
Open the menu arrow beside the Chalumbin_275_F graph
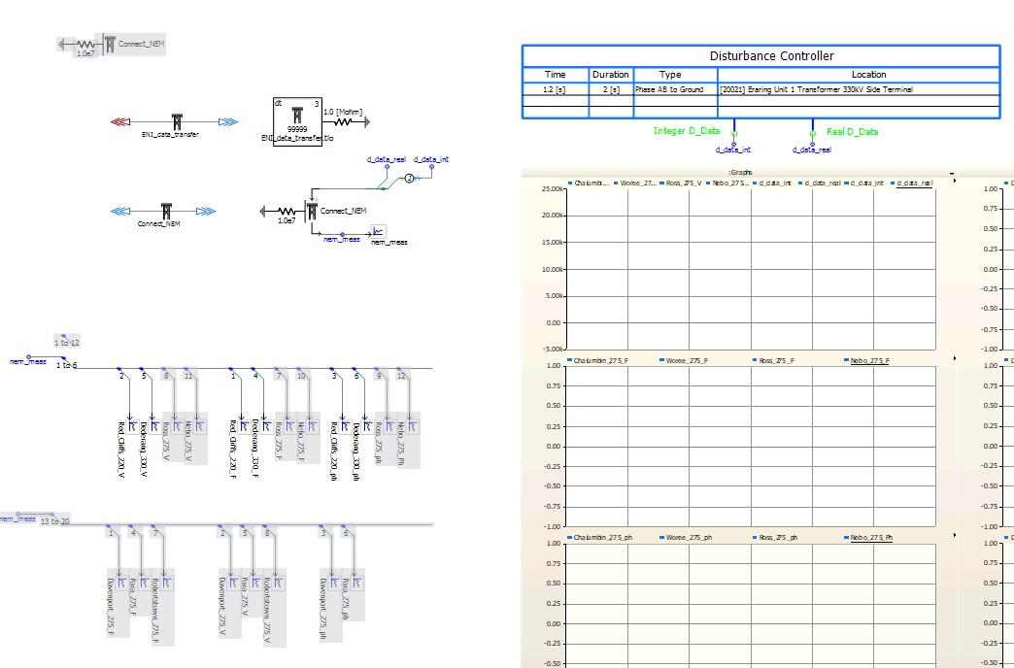pyautogui.click(x=955, y=358)
